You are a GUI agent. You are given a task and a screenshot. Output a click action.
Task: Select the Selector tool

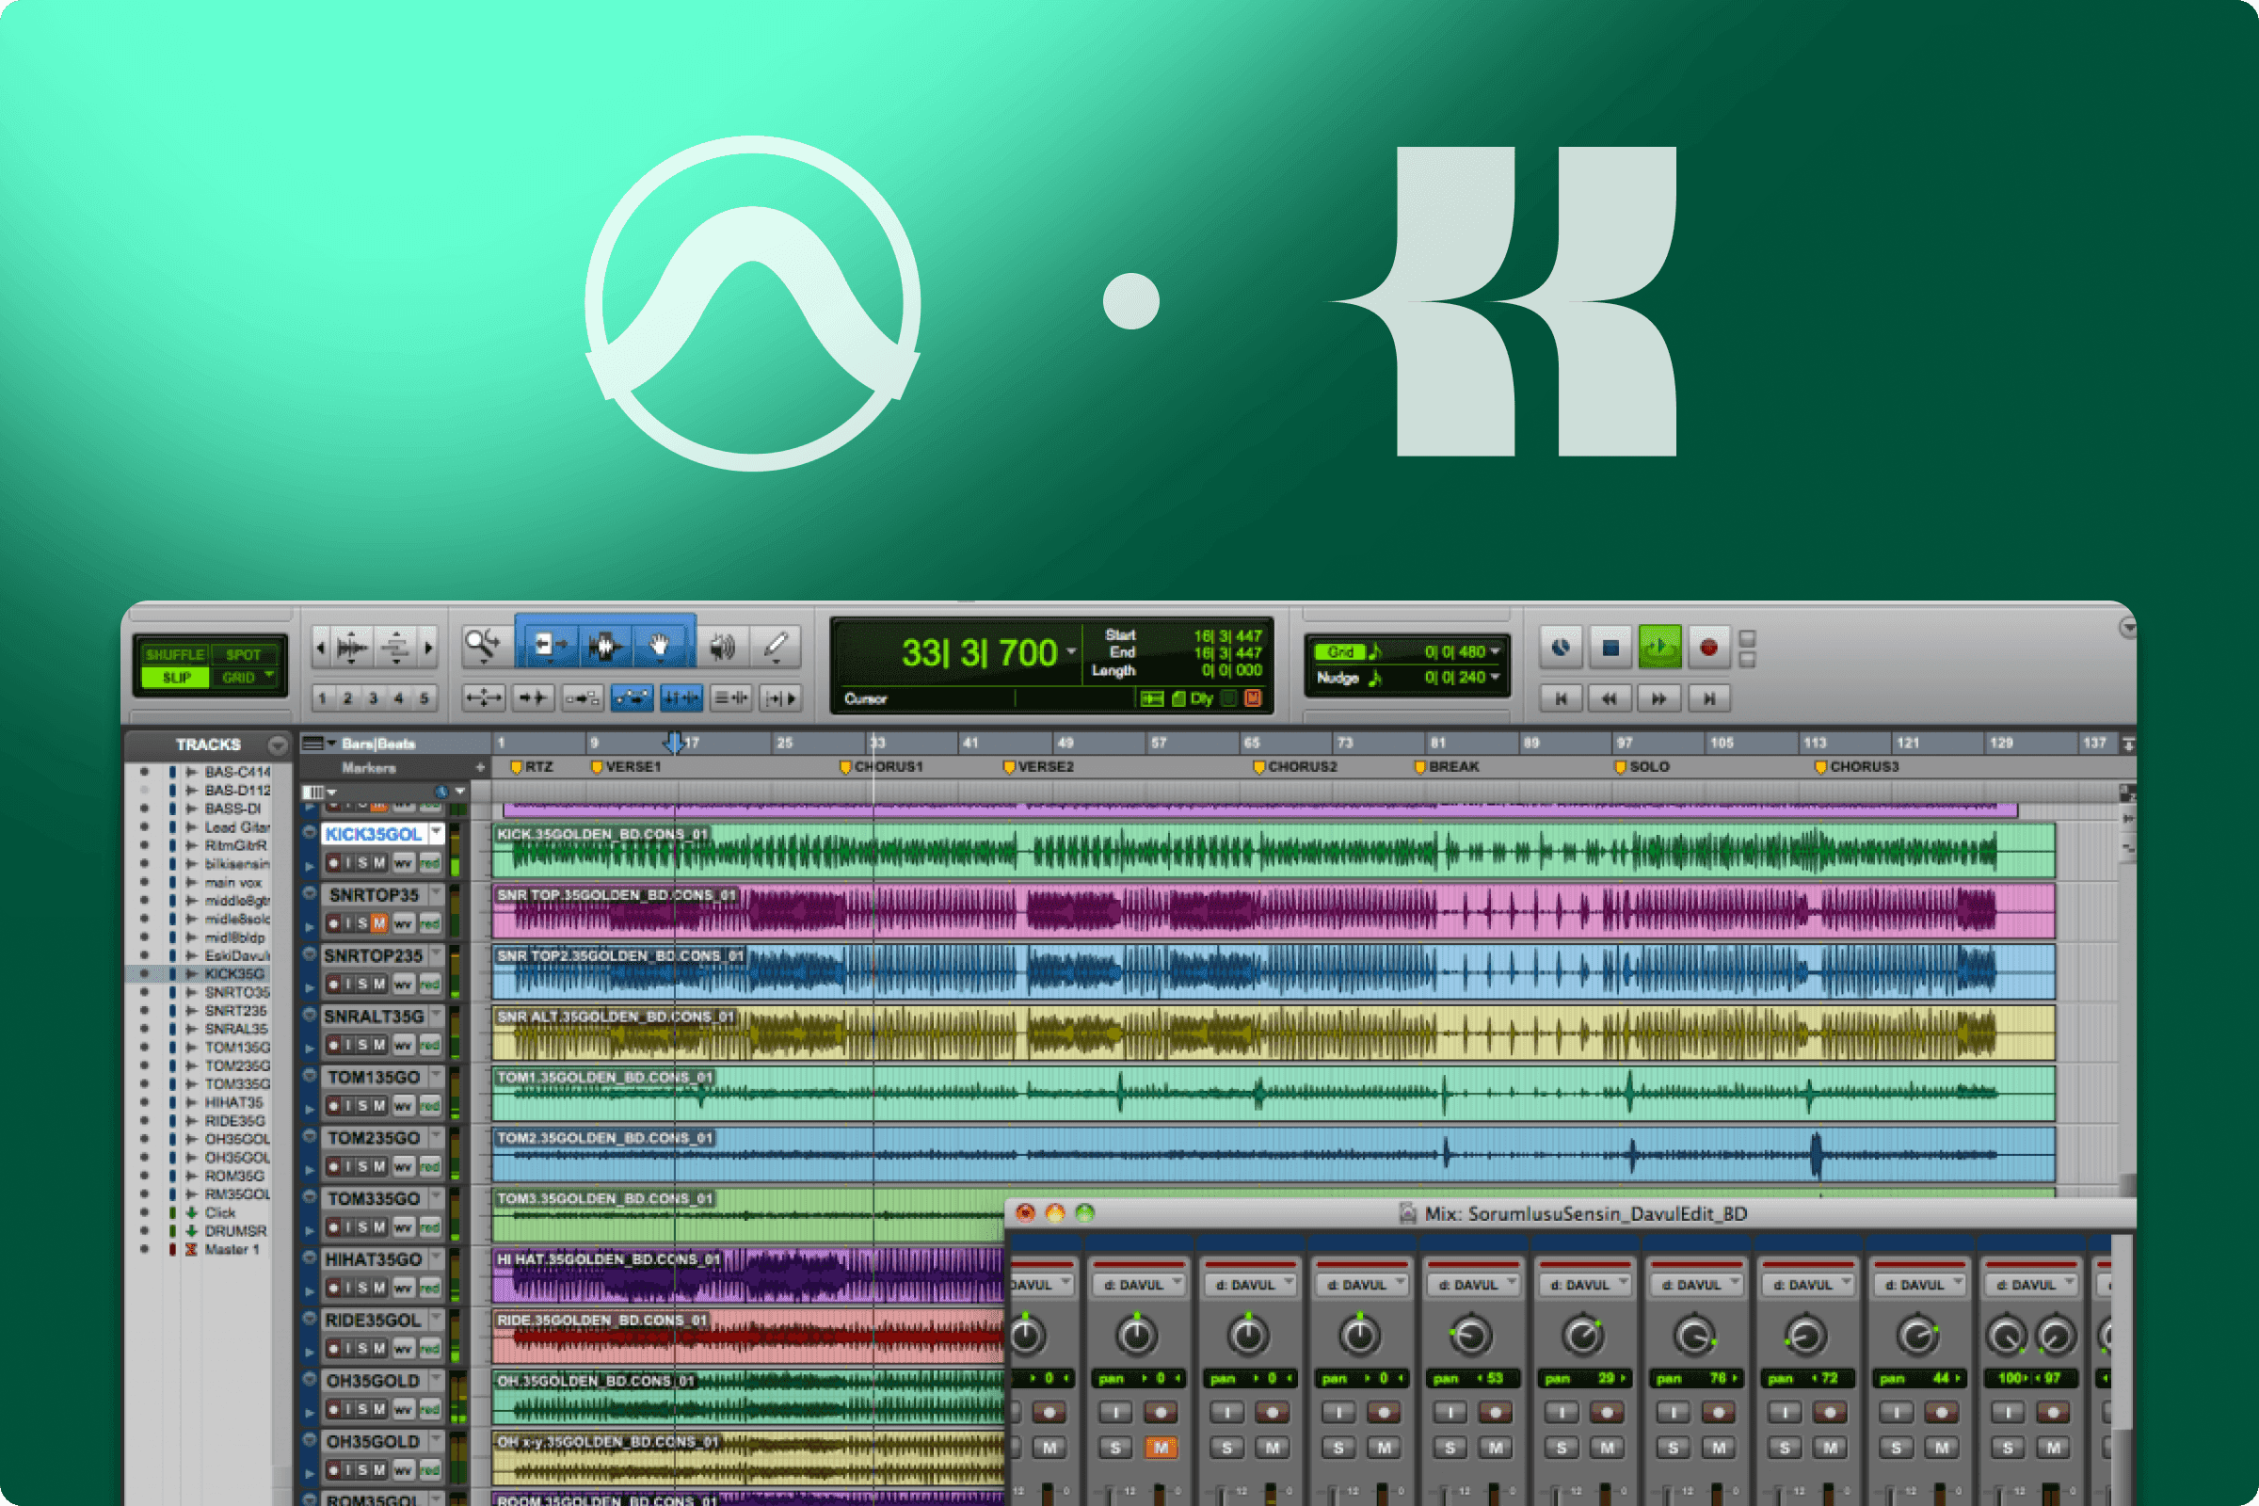click(605, 646)
